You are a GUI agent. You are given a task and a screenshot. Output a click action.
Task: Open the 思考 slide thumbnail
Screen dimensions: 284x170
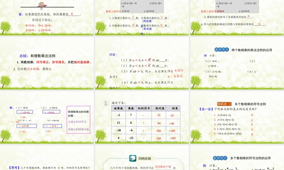pos(47,158)
